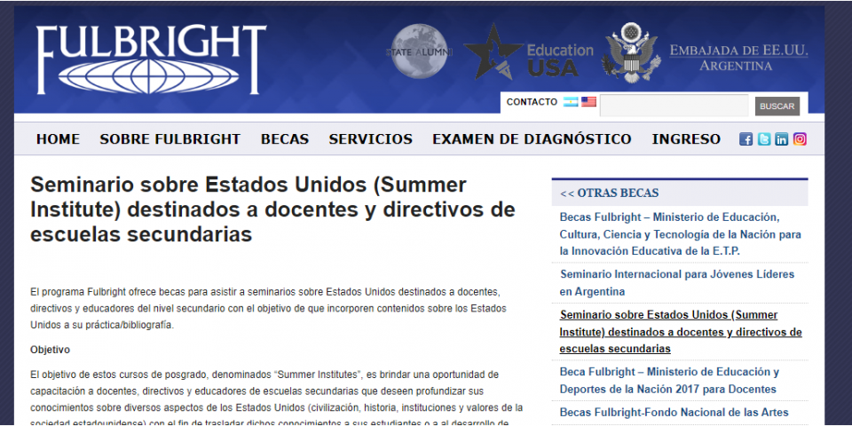Go back via << OTRAS BECAS
This screenshot has width=852, height=426.
tap(609, 193)
